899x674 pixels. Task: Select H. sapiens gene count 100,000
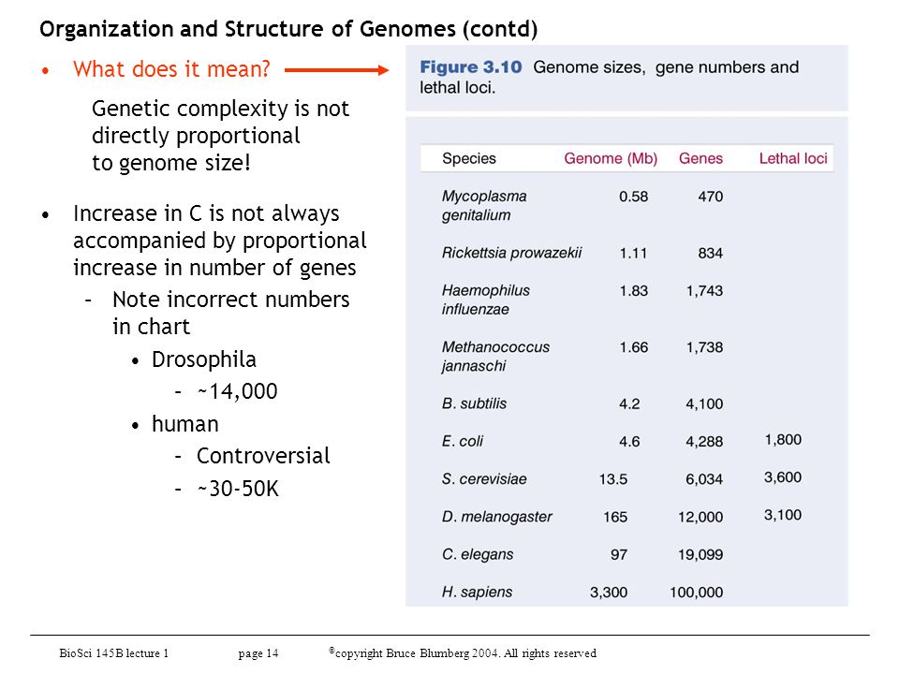point(696,592)
